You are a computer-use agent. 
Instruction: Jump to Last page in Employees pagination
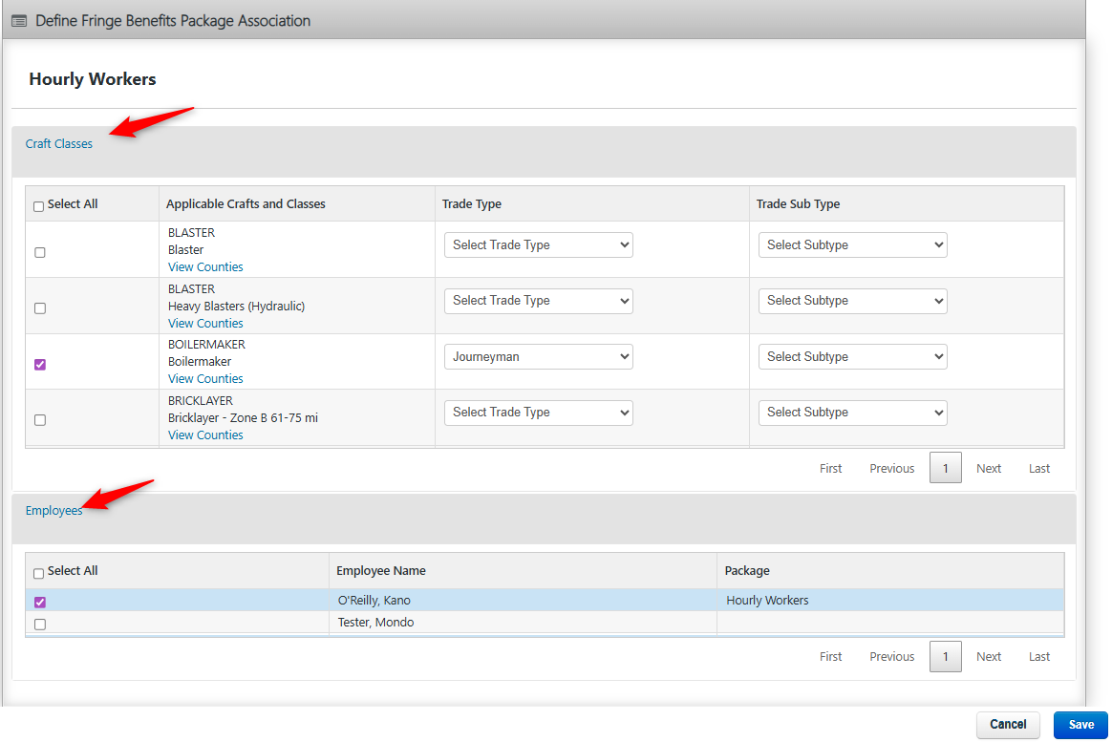pyautogui.click(x=1039, y=657)
